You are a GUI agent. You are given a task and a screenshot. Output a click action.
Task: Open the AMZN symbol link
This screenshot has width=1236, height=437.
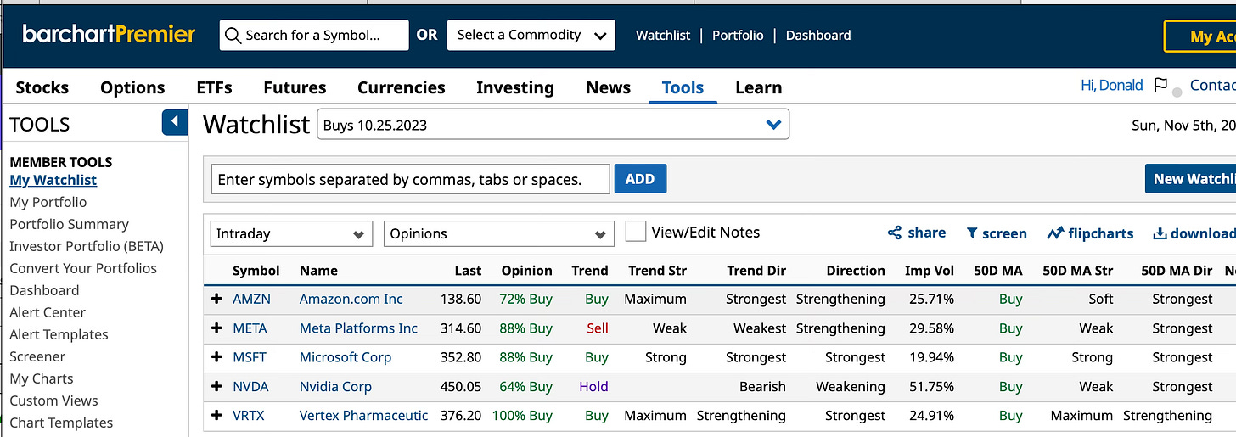[251, 299]
